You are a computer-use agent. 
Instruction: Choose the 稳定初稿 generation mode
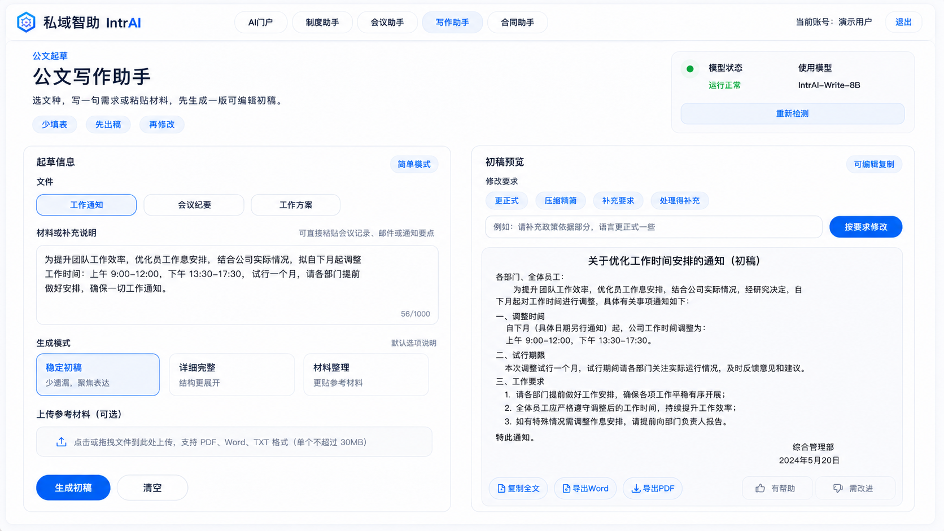click(98, 375)
